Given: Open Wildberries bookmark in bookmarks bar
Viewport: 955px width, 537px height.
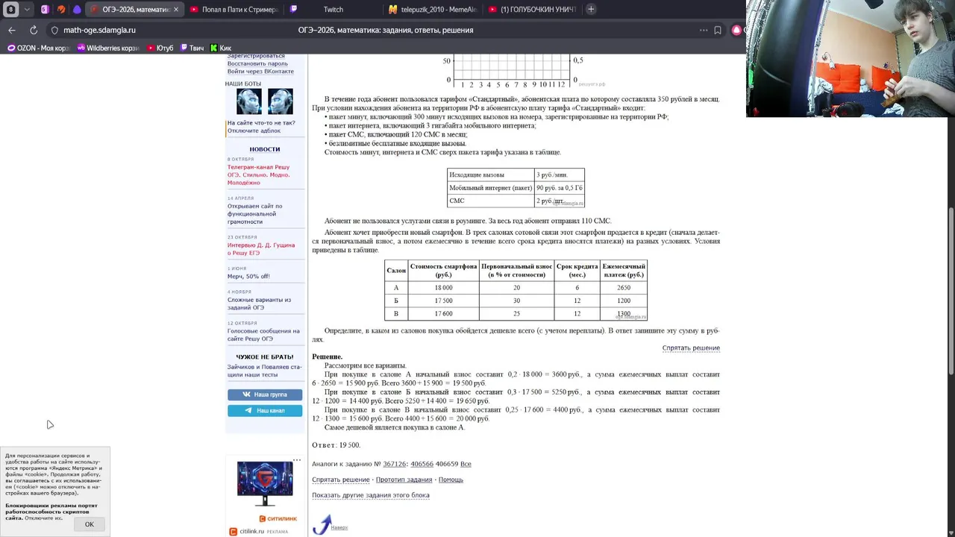Looking at the screenshot, I should coord(108,48).
